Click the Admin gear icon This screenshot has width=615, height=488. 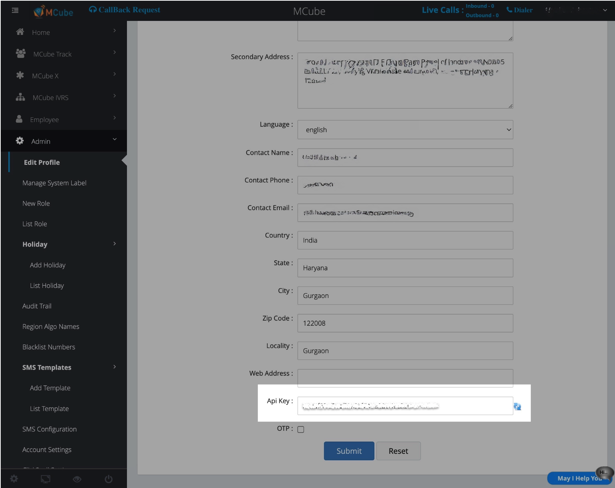(20, 141)
